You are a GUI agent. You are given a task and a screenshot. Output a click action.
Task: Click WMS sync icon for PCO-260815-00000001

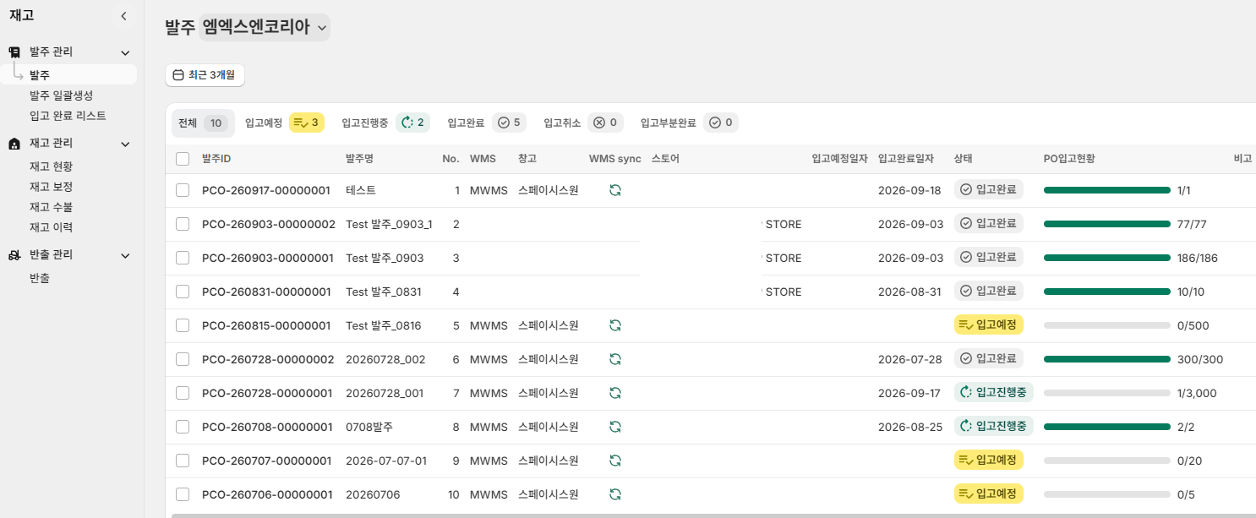[615, 325]
